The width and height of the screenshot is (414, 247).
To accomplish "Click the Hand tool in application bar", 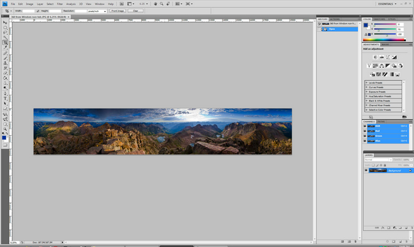I will coord(155,4).
